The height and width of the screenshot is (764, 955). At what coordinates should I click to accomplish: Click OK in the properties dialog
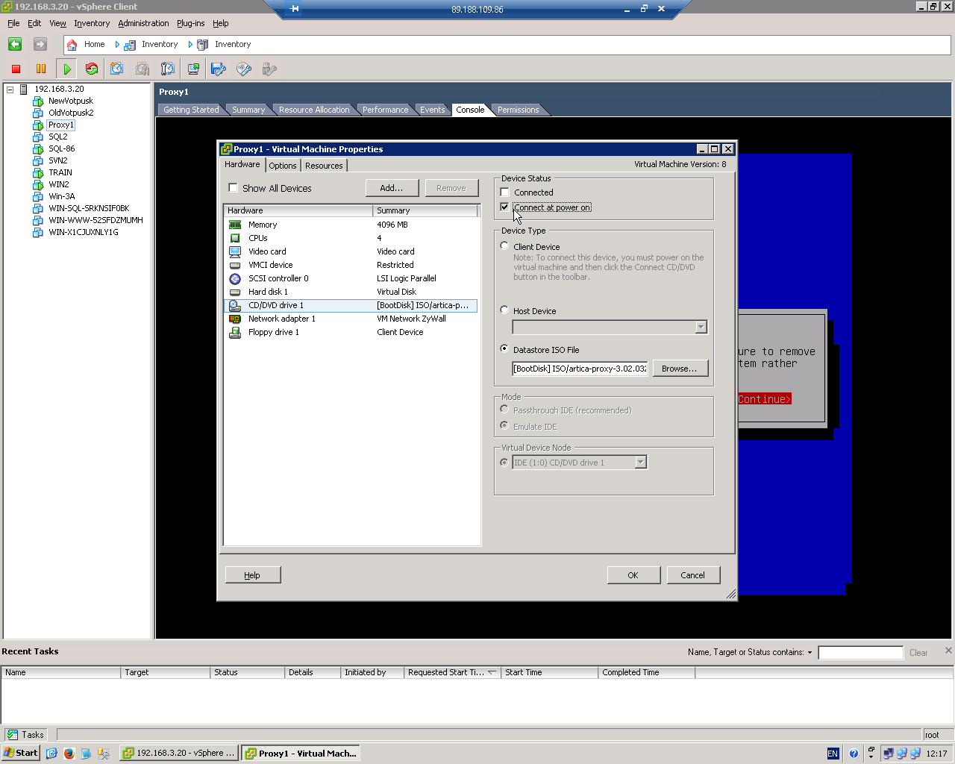pos(633,575)
